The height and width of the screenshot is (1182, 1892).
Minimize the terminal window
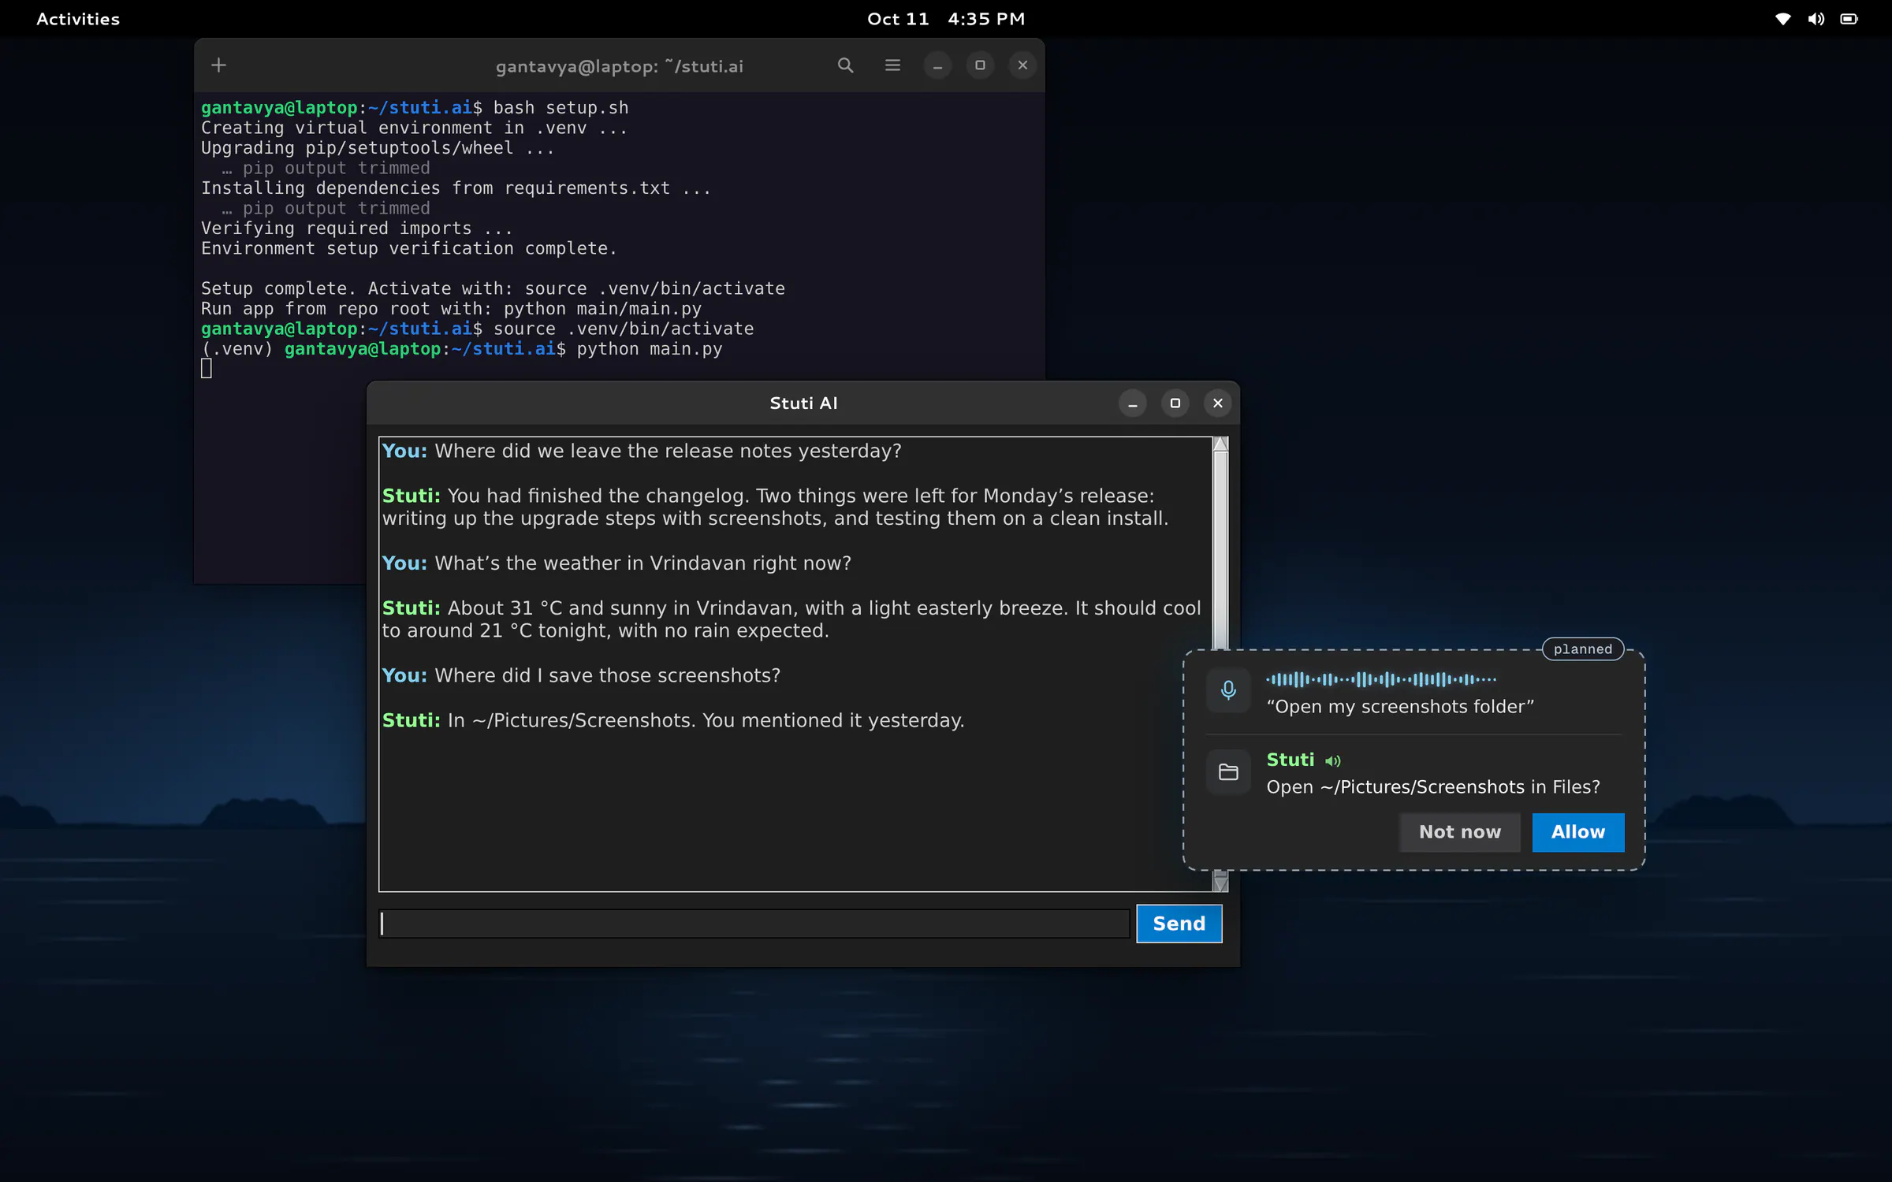click(x=937, y=65)
